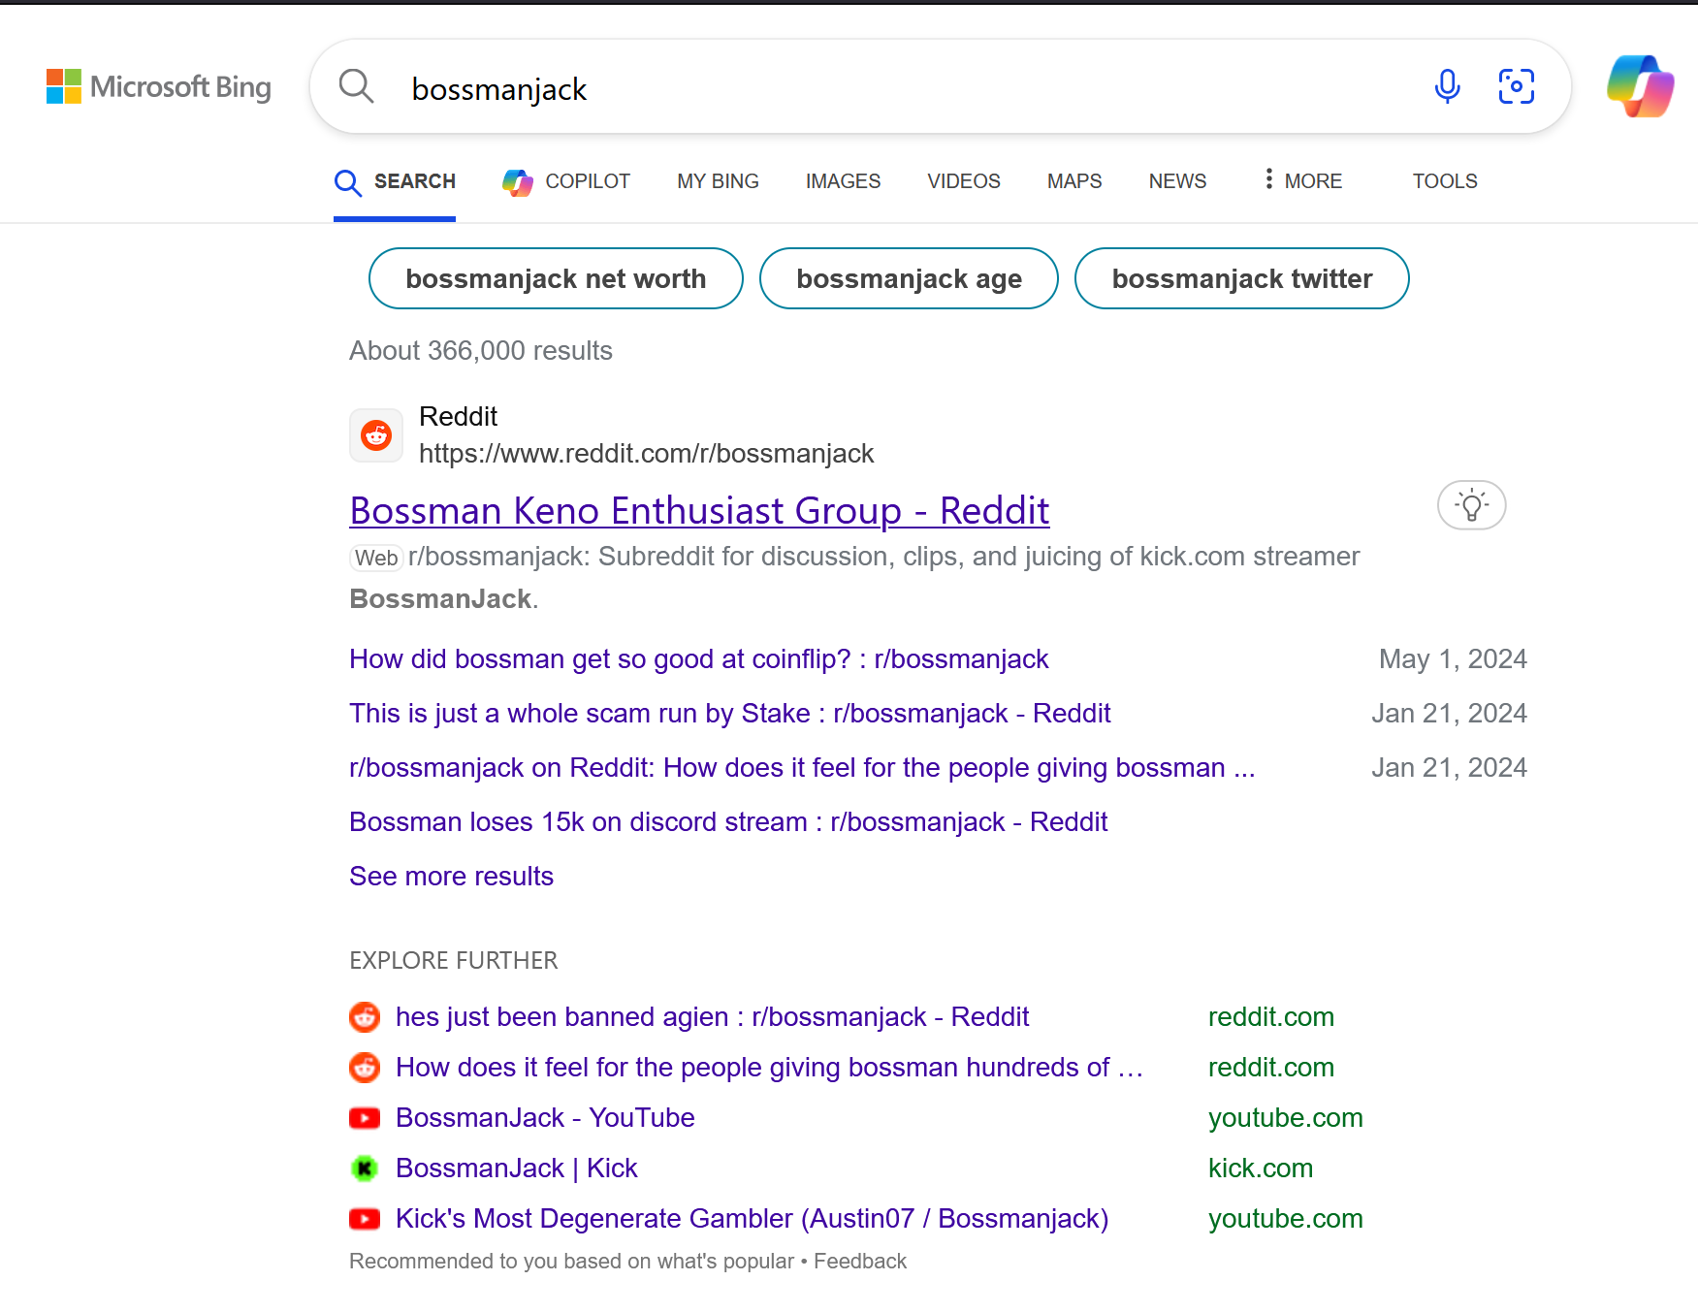Image resolution: width=1698 pixels, height=1313 pixels.
Task: Open Copilot via colorful icon top right
Action: click(x=1640, y=86)
